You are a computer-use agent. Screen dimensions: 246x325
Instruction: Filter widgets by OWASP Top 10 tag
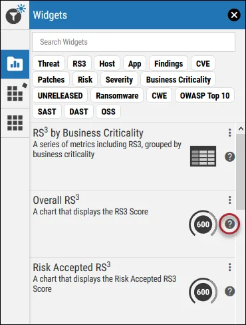coord(205,95)
